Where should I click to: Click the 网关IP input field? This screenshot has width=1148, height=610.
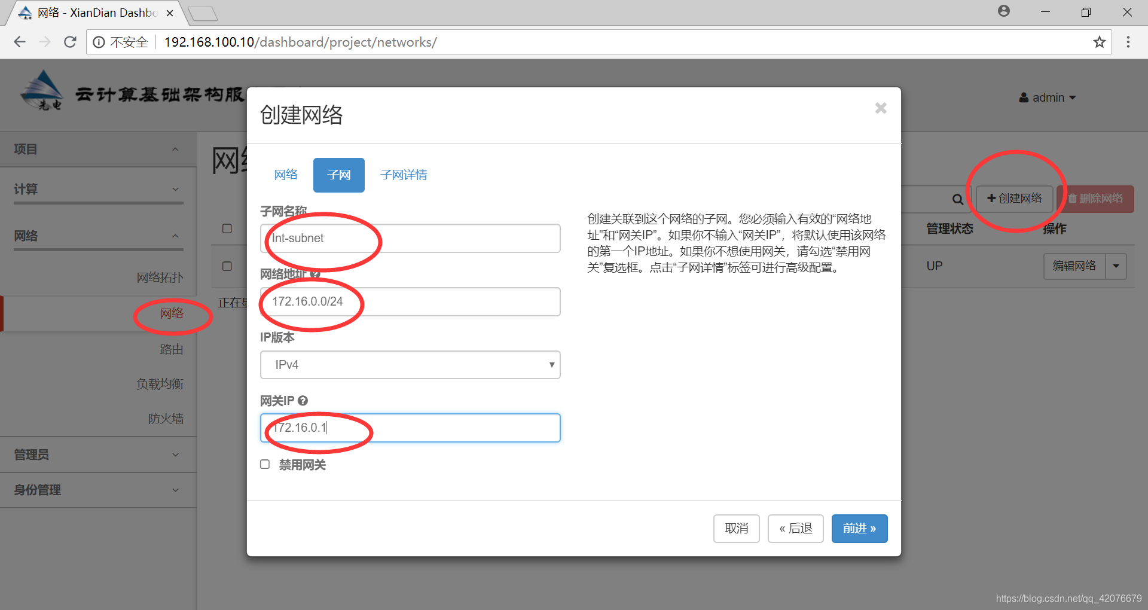[410, 428]
